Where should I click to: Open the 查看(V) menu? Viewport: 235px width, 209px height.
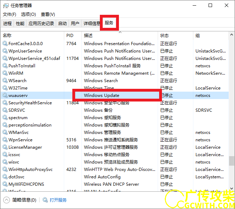(x=48, y=14)
